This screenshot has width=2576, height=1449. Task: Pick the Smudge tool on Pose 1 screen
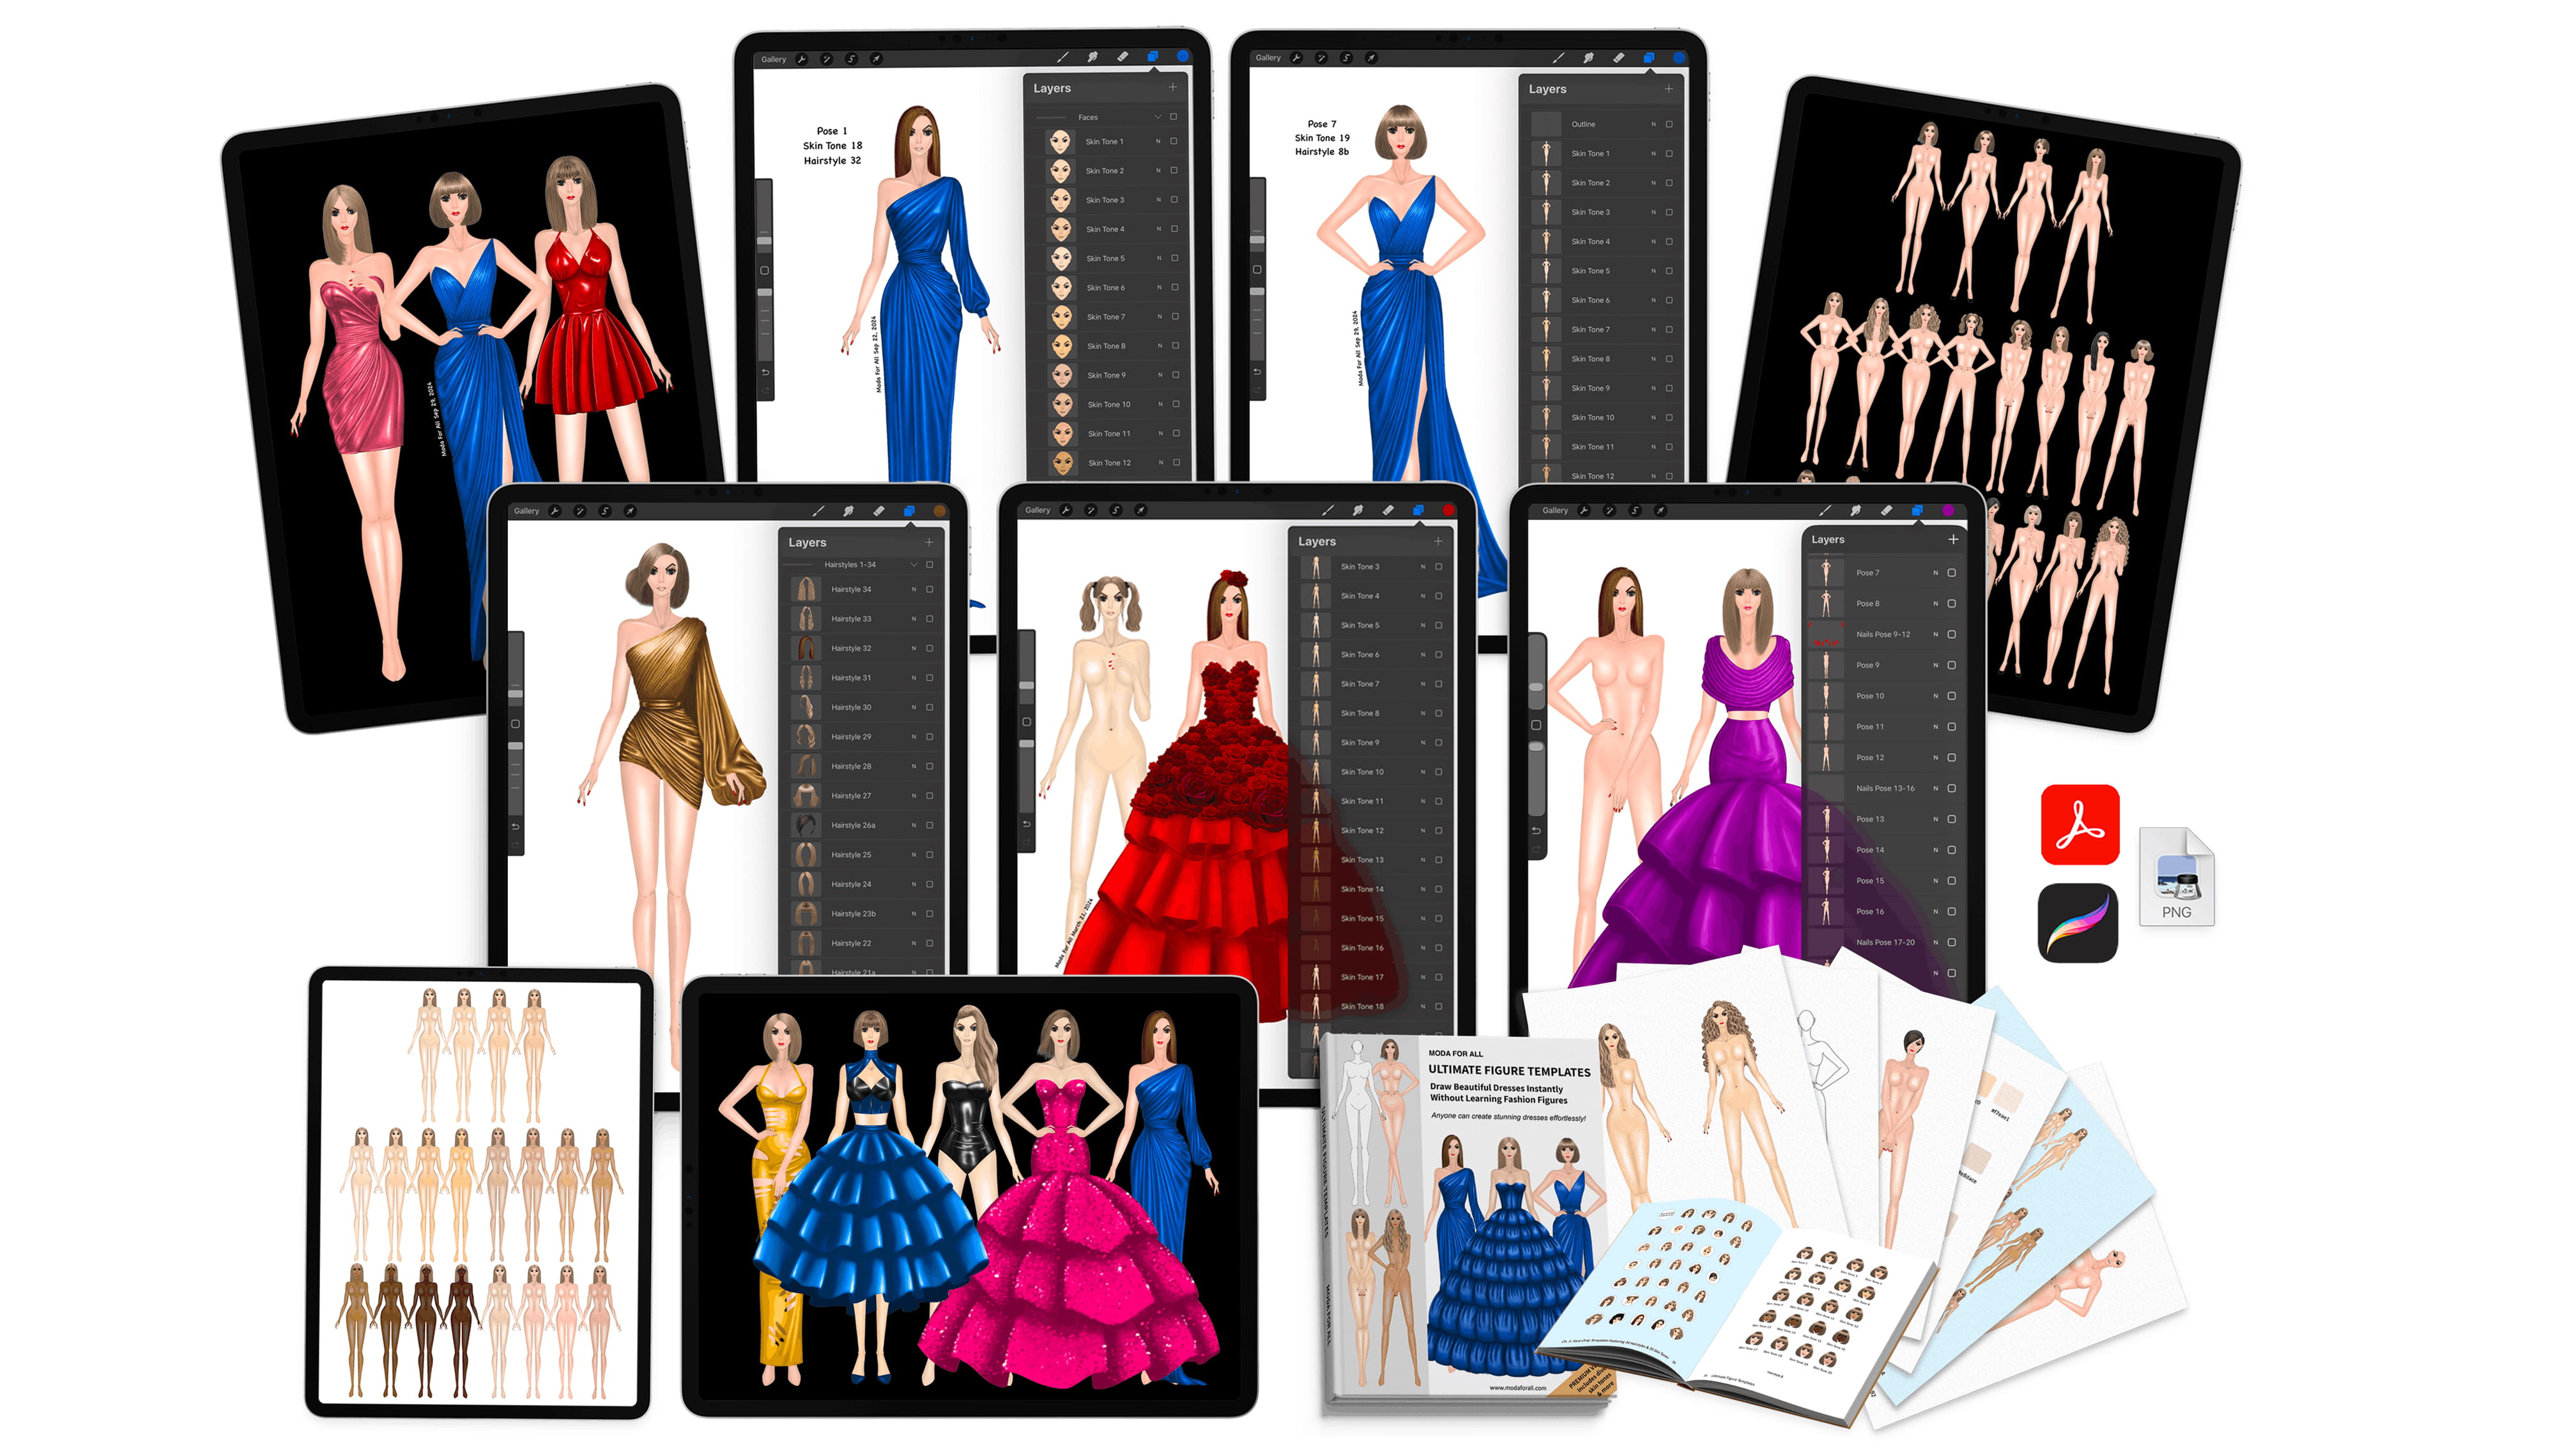click(1093, 58)
